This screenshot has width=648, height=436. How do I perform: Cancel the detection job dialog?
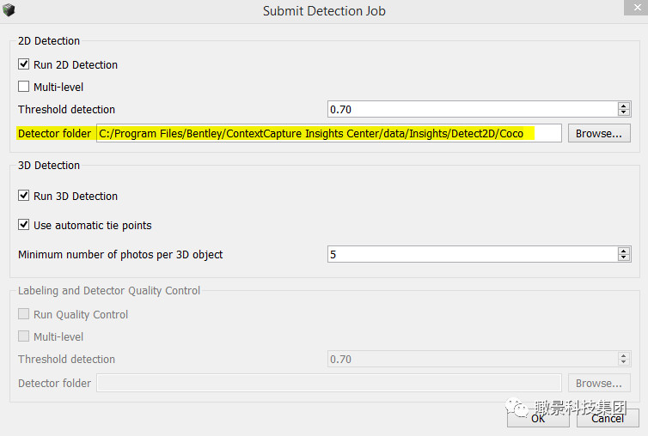click(608, 418)
